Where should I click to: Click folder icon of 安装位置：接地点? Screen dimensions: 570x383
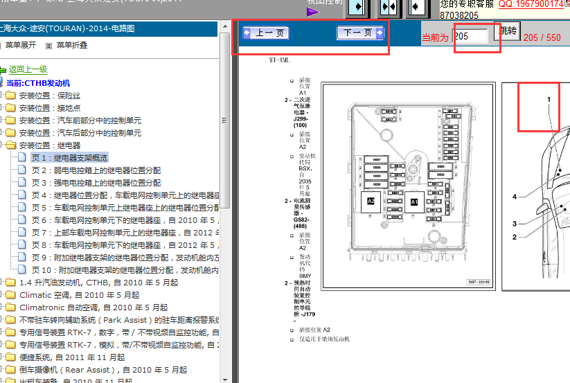(x=10, y=108)
